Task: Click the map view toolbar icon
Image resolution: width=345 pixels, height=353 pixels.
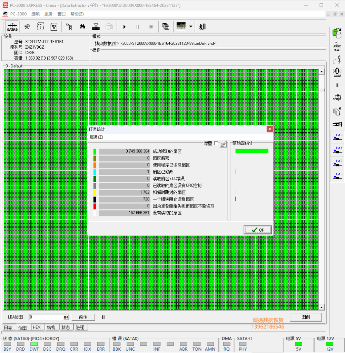Action: [x=181, y=26]
